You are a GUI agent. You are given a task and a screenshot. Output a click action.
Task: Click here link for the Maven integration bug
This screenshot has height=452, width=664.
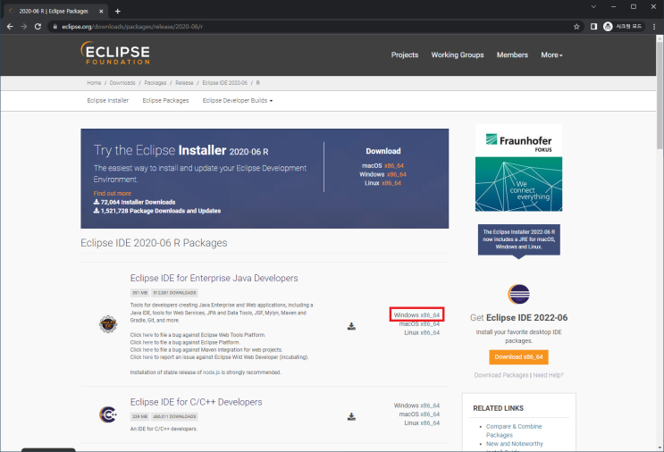click(x=147, y=349)
